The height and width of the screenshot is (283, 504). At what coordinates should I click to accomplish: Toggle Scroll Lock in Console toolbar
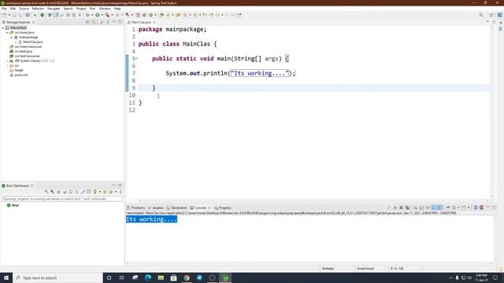pos(421,208)
